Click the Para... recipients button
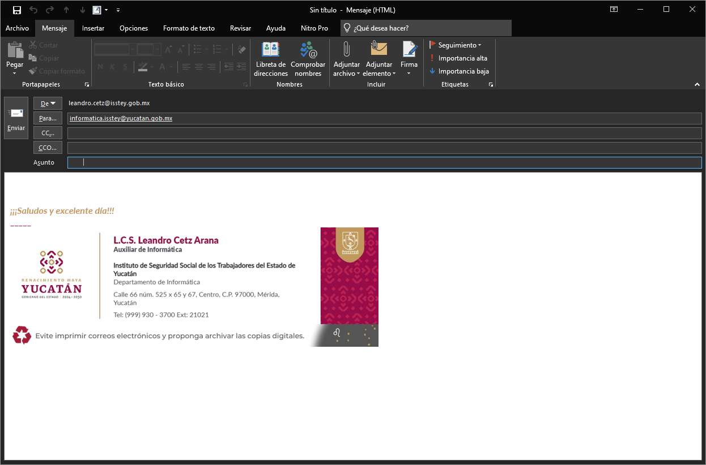Viewport: 706px width, 465px height. coord(48,118)
